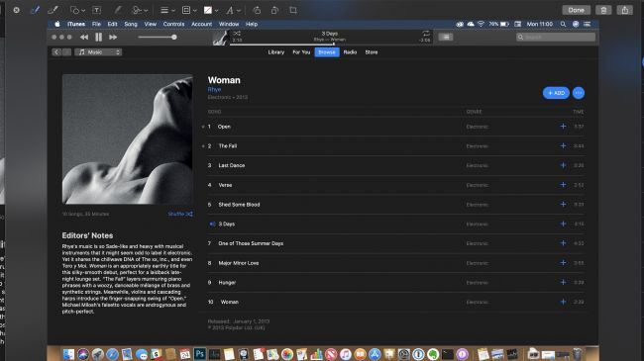The width and height of the screenshot is (644, 361).
Task: Open Notification Center icon in menu bar
Action: click(x=588, y=24)
